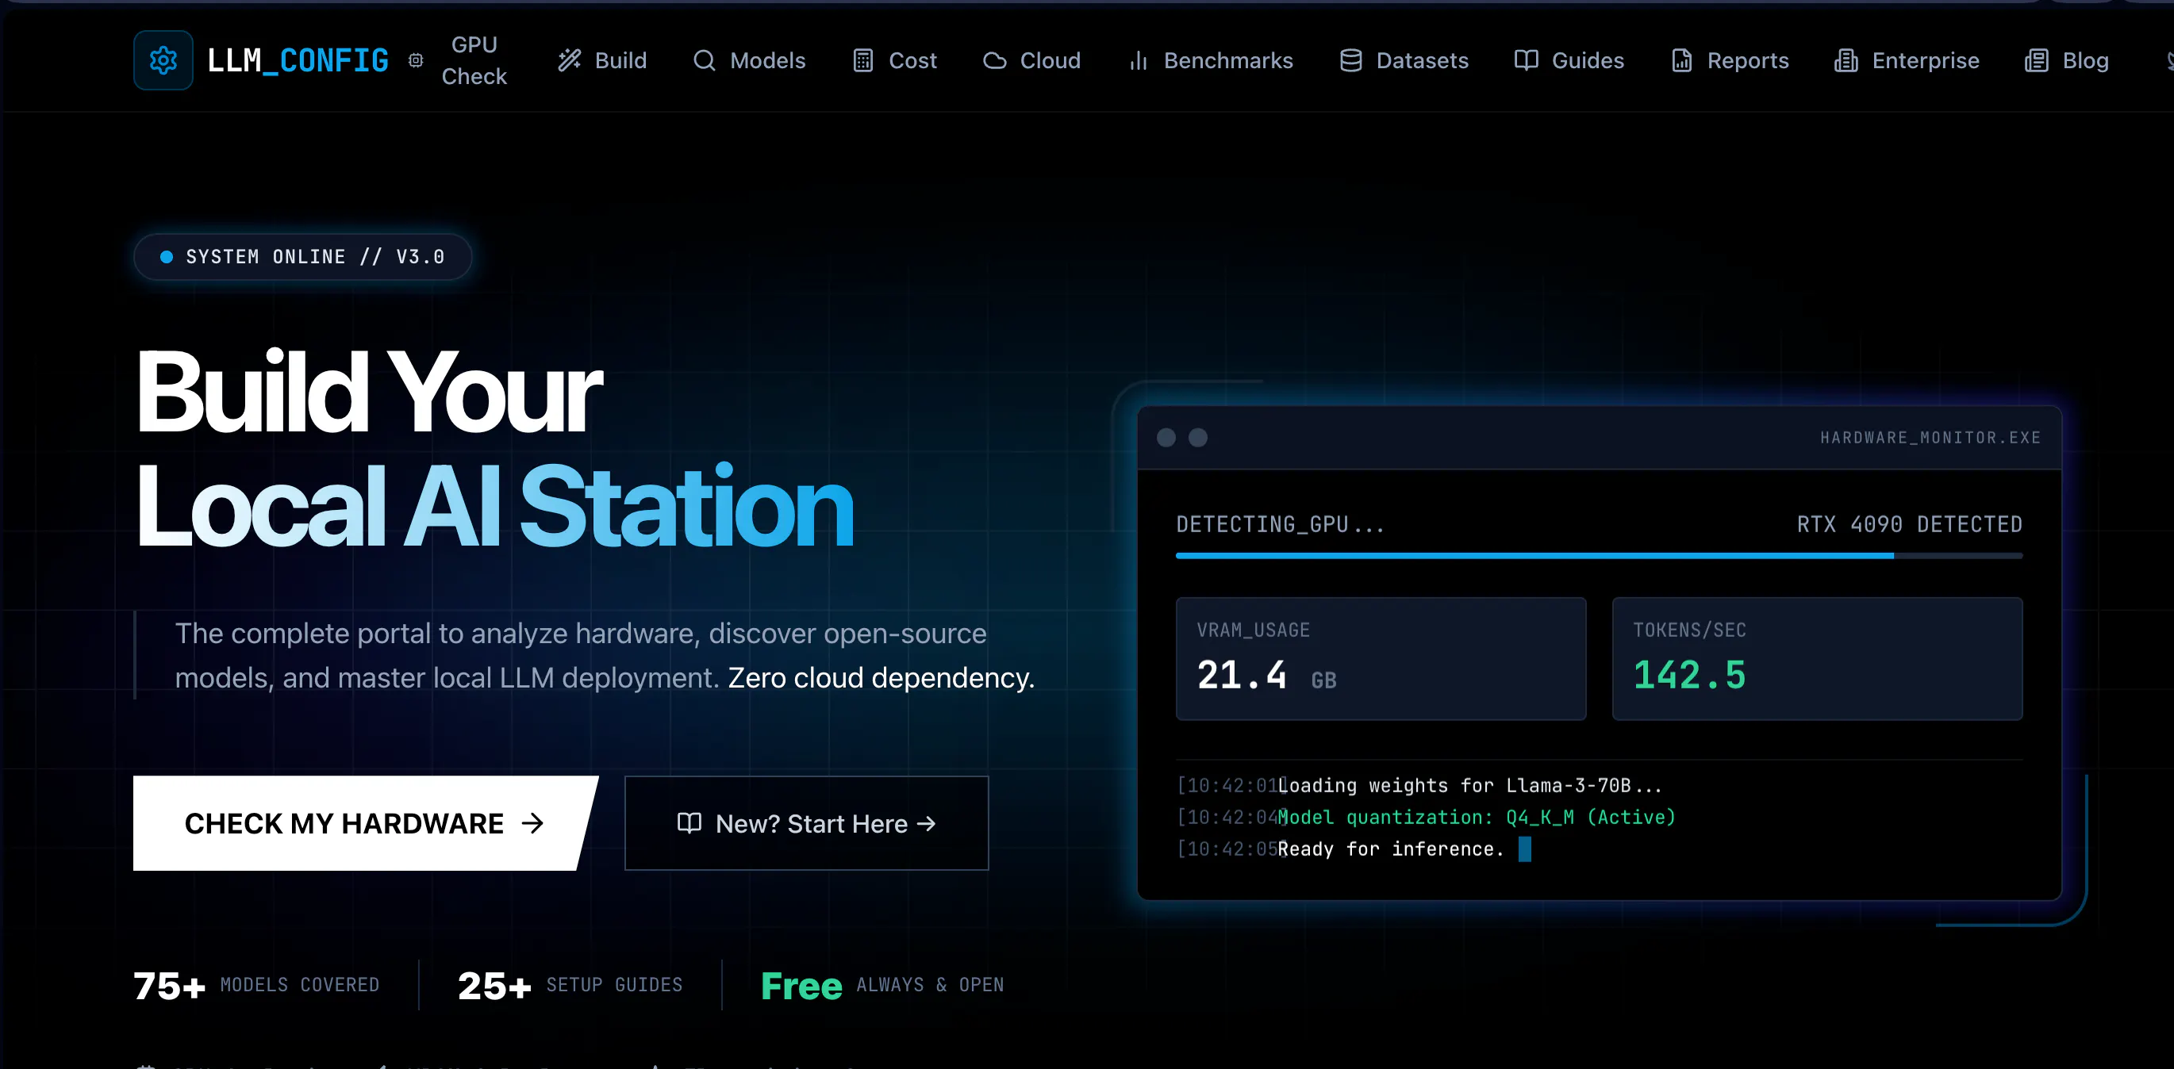Click the Model quantization: Q4_K_M log line
Viewport: 2174px width, 1069px height.
(x=1427, y=817)
